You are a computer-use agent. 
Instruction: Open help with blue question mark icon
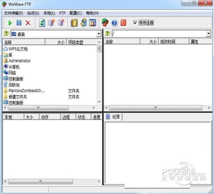click(x=114, y=23)
